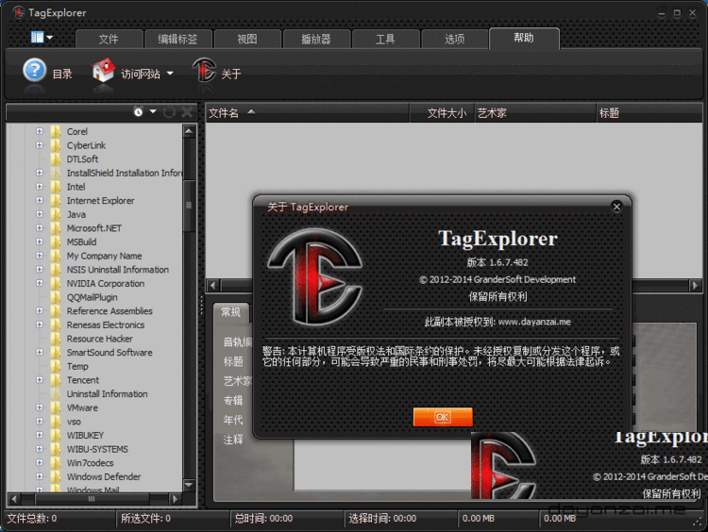This screenshot has width=708, height=532.
Task: Click the 总时间: 00:00 status entry
Action: click(263, 519)
